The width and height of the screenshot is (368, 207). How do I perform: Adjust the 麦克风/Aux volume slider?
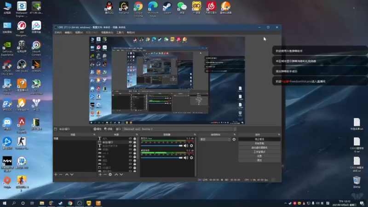tap(161, 146)
